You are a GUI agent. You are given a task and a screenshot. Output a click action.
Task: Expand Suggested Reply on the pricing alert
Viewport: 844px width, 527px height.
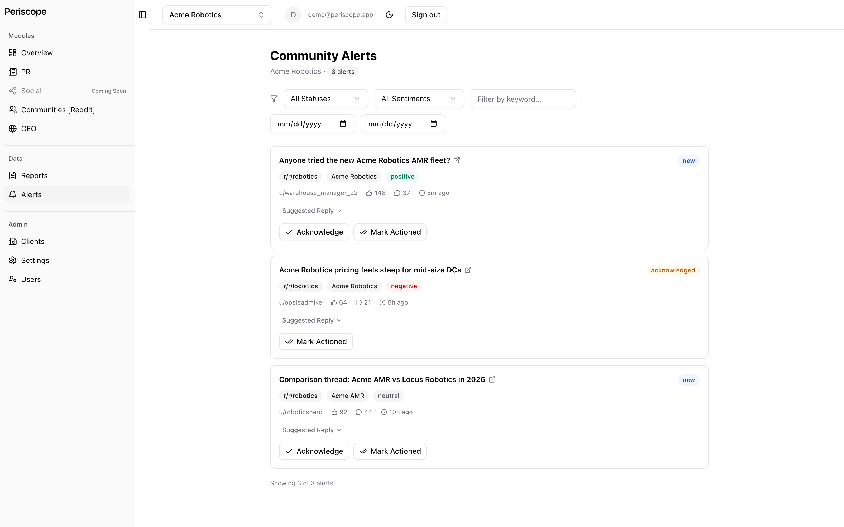tap(311, 320)
